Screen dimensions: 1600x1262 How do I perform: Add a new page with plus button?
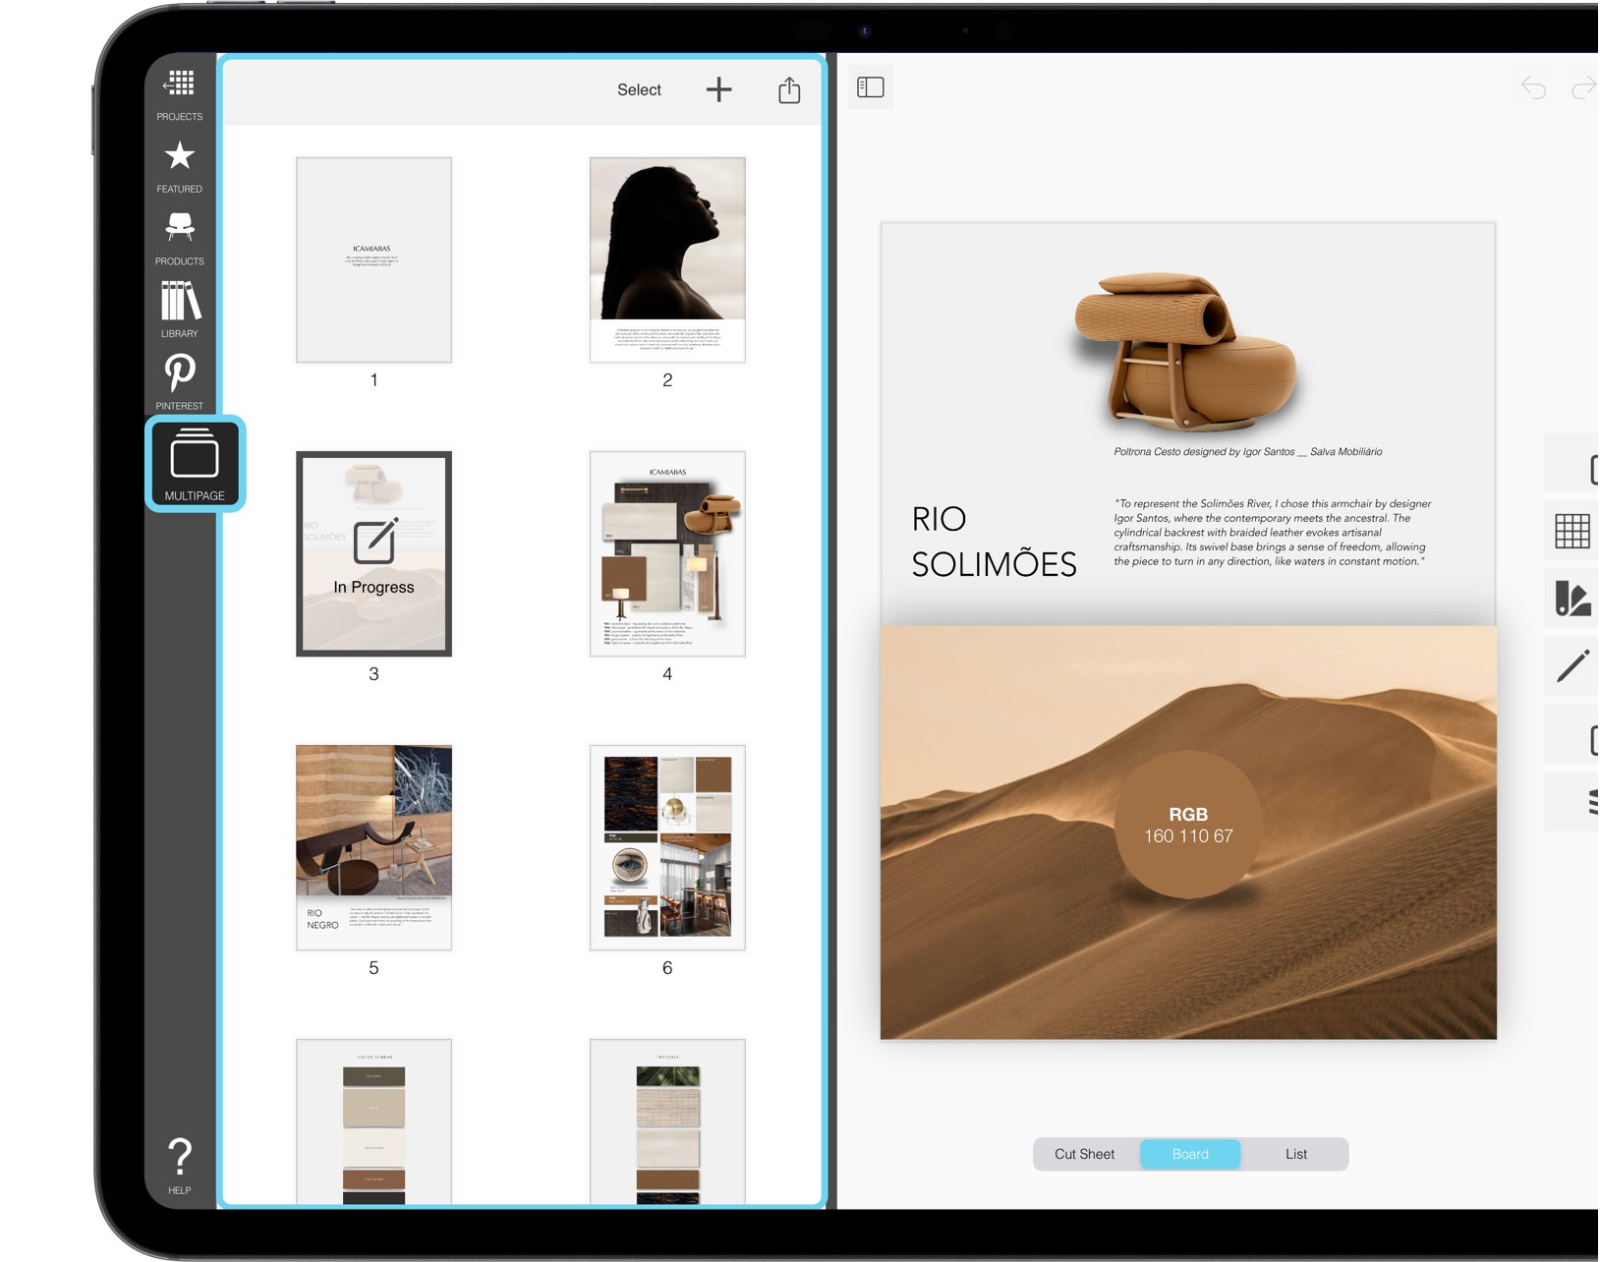pos(718,89)
